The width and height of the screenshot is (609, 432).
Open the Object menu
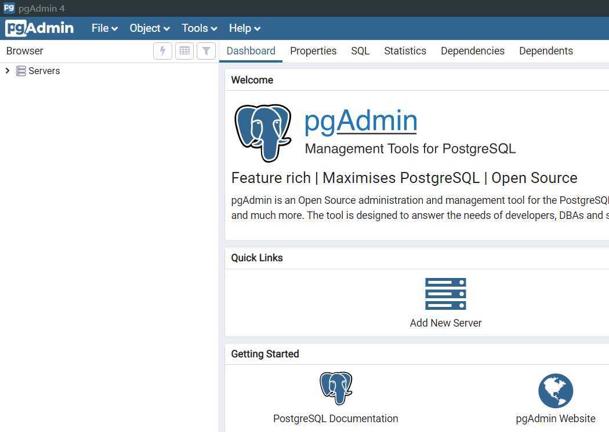coord(150,28)
